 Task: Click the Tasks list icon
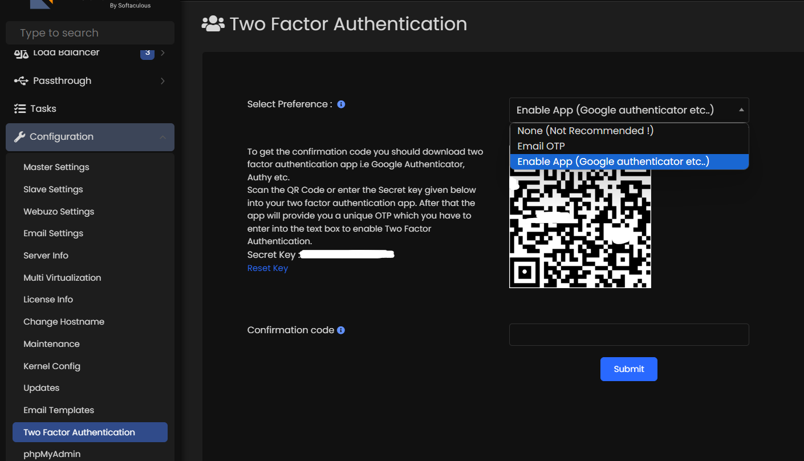point(20,108)
